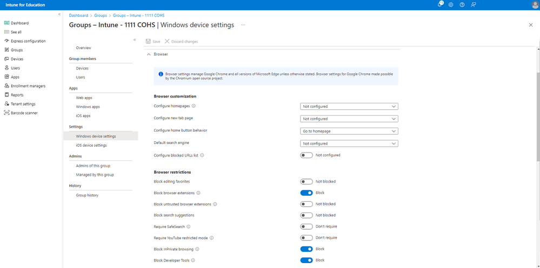Open the notifications bell icon

440,5
